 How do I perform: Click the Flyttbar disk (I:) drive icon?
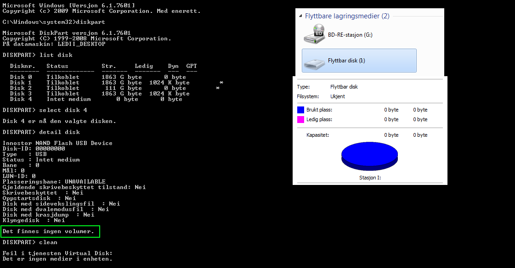pos(314,64)
